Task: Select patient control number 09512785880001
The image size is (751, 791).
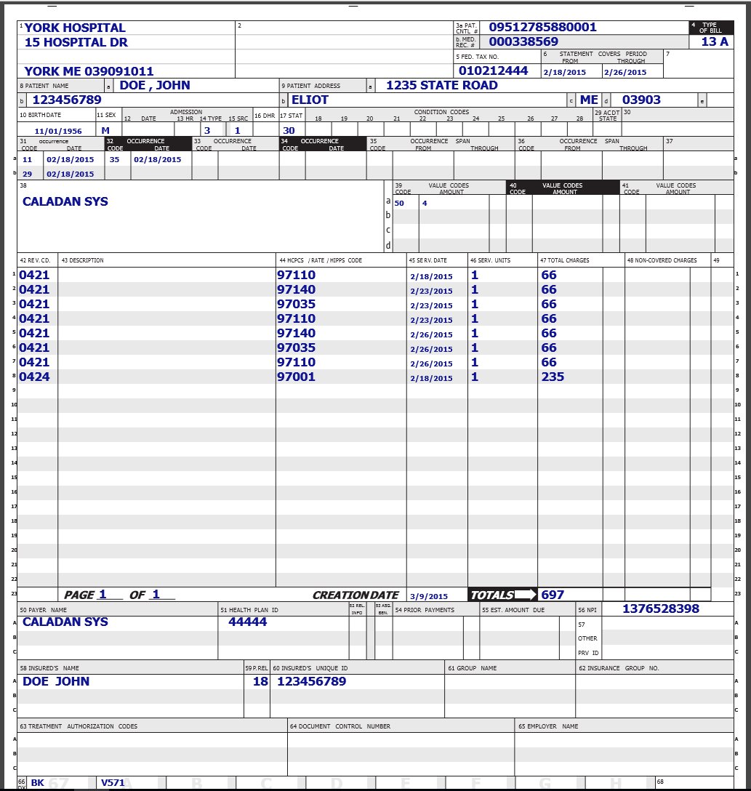Action: click(x=542, y=27)
